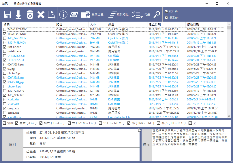Open file info via circled i icon

63,15
